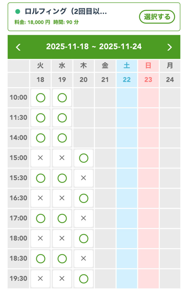Click the Sunday 23 date header
The image size is (188, 290).
[x=148, y=80]
